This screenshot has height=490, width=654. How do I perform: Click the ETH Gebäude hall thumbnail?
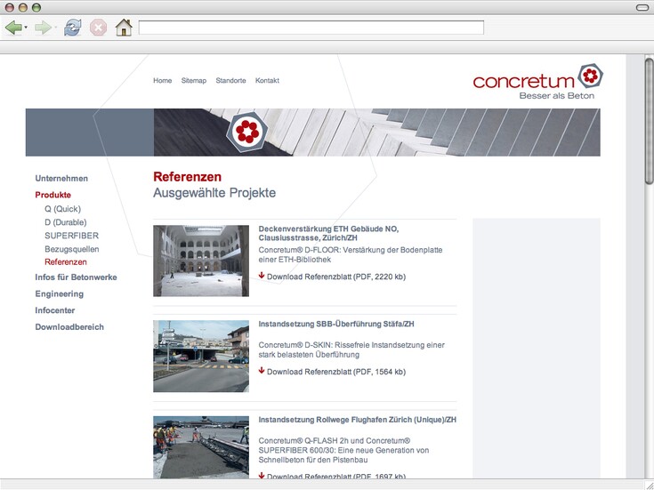pos(201,261)
